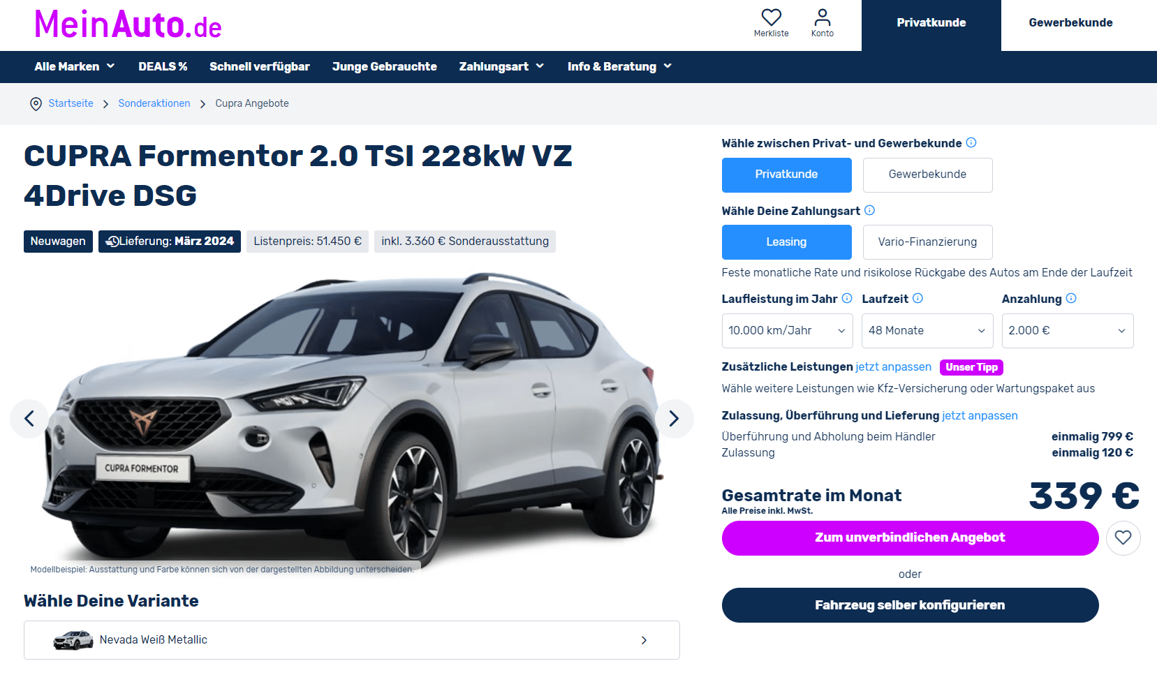This screenshot has height=675, width=1157.
Task: Expand Alle Marken menu
Action: tap(75, 66)
